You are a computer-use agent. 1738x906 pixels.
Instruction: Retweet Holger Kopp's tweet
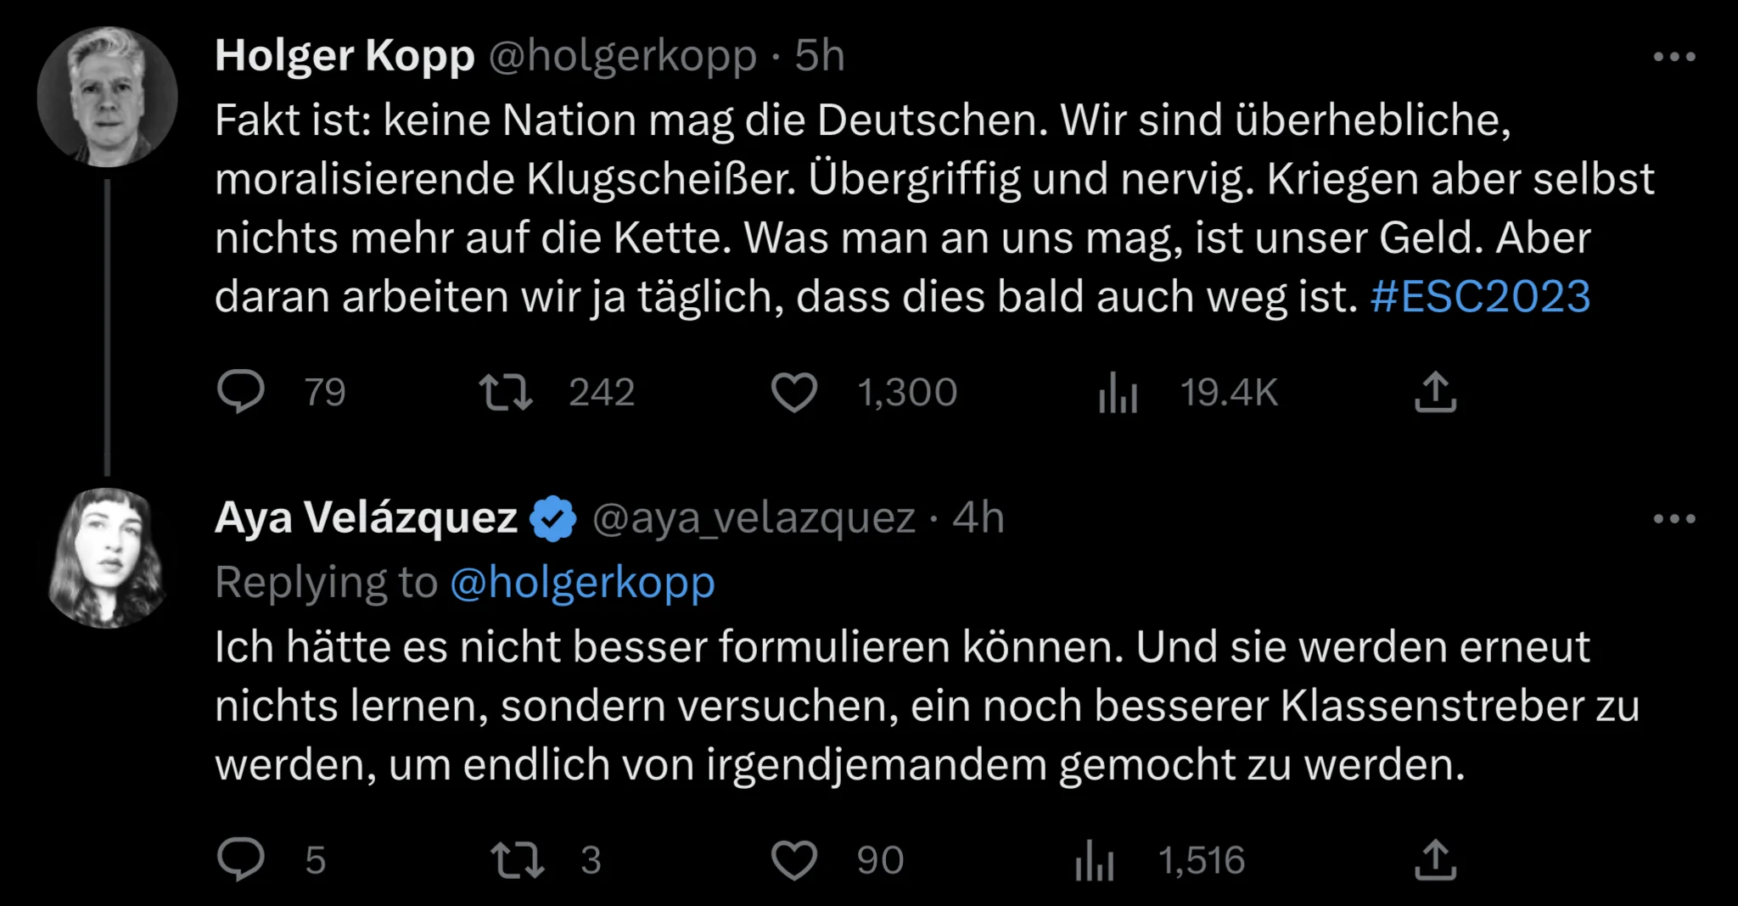tap(506, 392)
